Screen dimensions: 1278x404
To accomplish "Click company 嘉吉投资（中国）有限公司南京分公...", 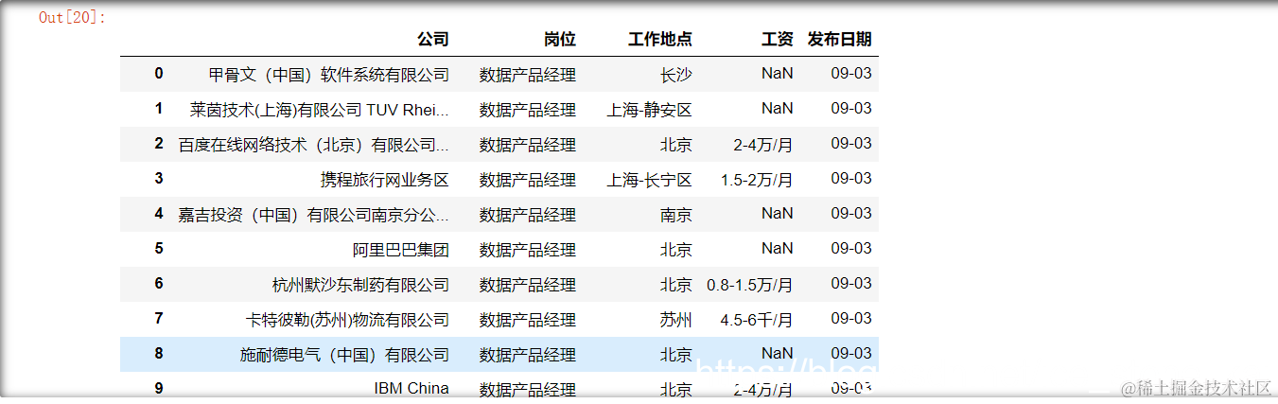I will (x=314, y=215).
